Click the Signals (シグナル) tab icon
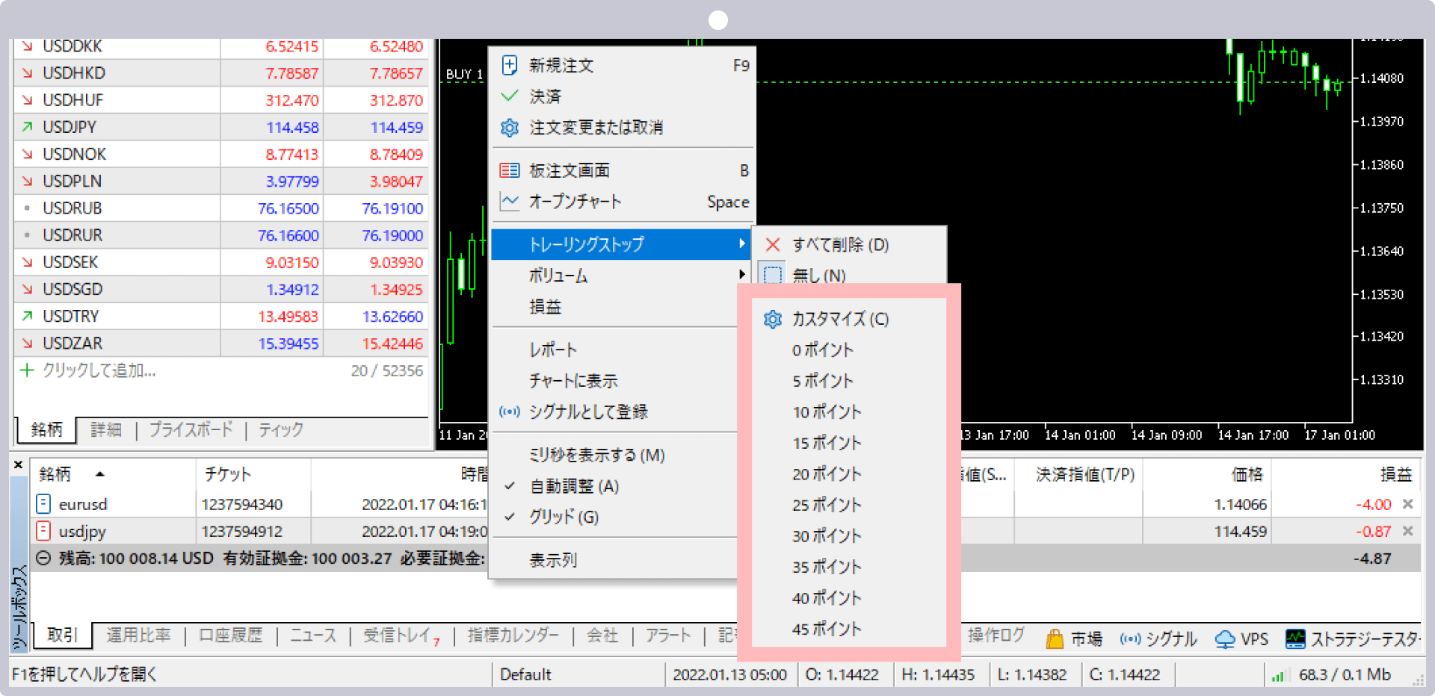The height and width of the screenshot is (696, 1435). coord(1130,639)
